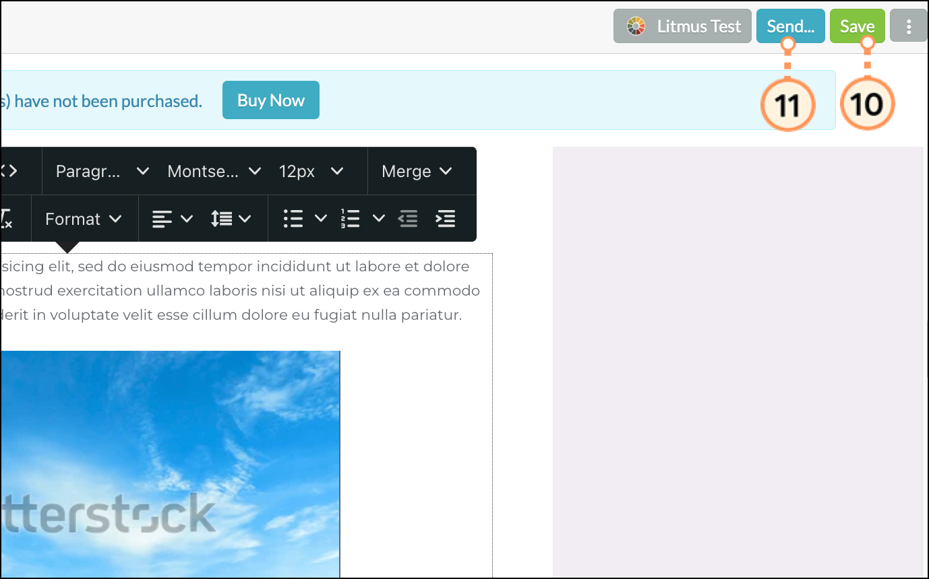Click the line ending "labore et dolore"
This screenshot has width=929, height=579.
pos(235,267)
